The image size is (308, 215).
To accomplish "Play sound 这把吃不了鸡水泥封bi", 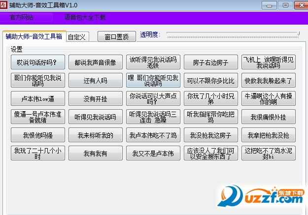I will point(268,153).
